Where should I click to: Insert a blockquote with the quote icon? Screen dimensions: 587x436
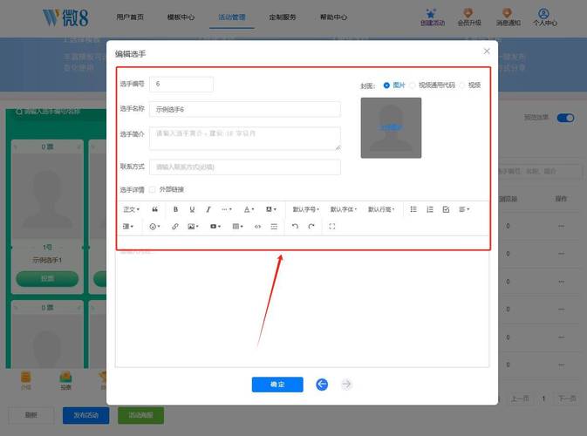(155, 209)
